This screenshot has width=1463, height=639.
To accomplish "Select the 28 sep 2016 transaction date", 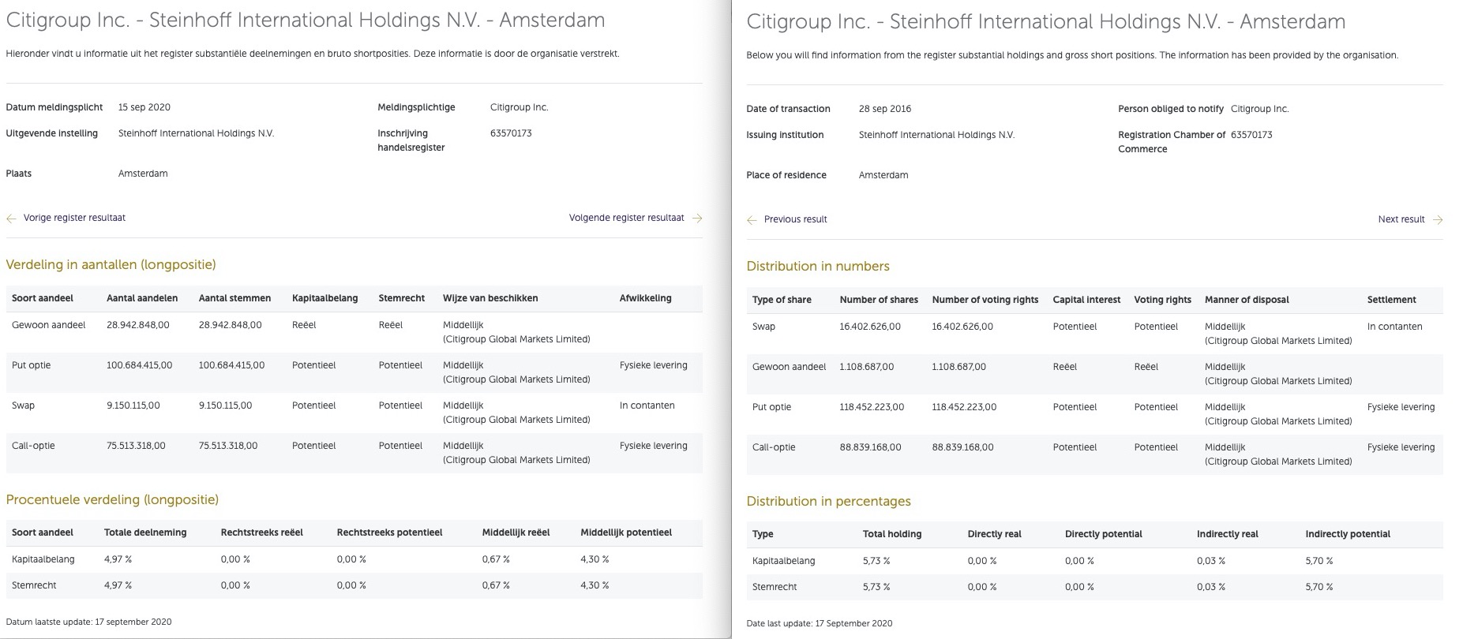I will 884,109.
